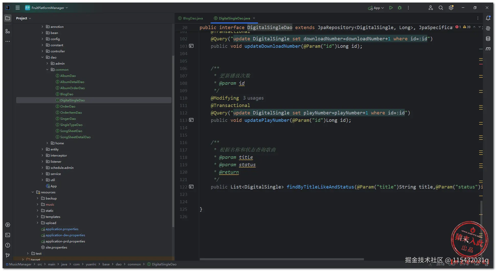This screenshot has width=496, height=271.
Task: Close the DigitalSingleDao.java tab
Action: [x=254, y=18]
